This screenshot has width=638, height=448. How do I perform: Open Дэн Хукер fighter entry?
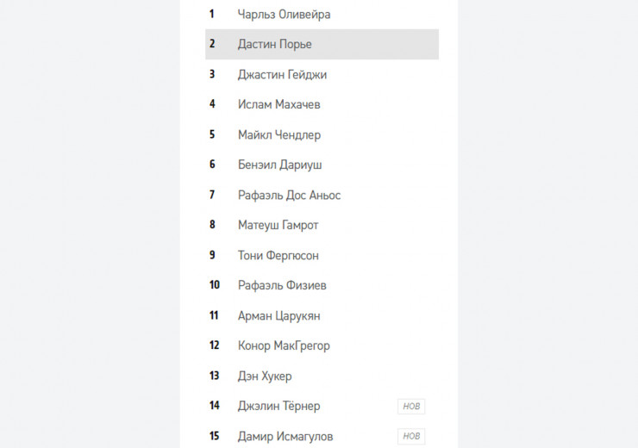265,376
